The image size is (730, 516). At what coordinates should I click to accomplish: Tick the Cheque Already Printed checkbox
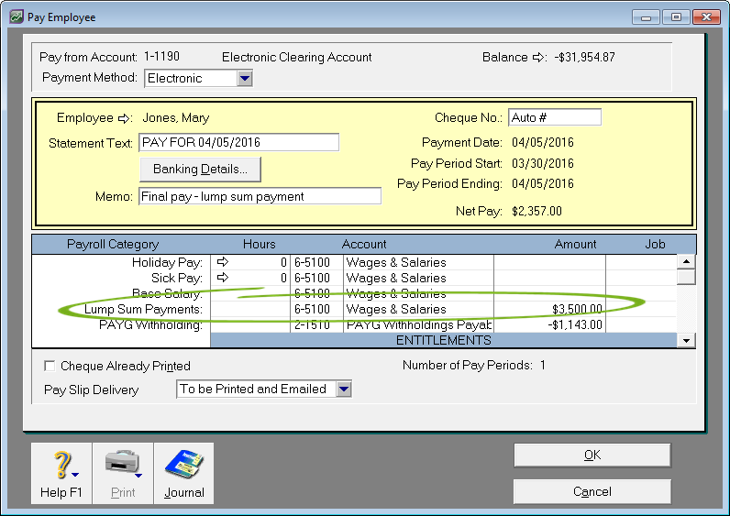[50, 366]
